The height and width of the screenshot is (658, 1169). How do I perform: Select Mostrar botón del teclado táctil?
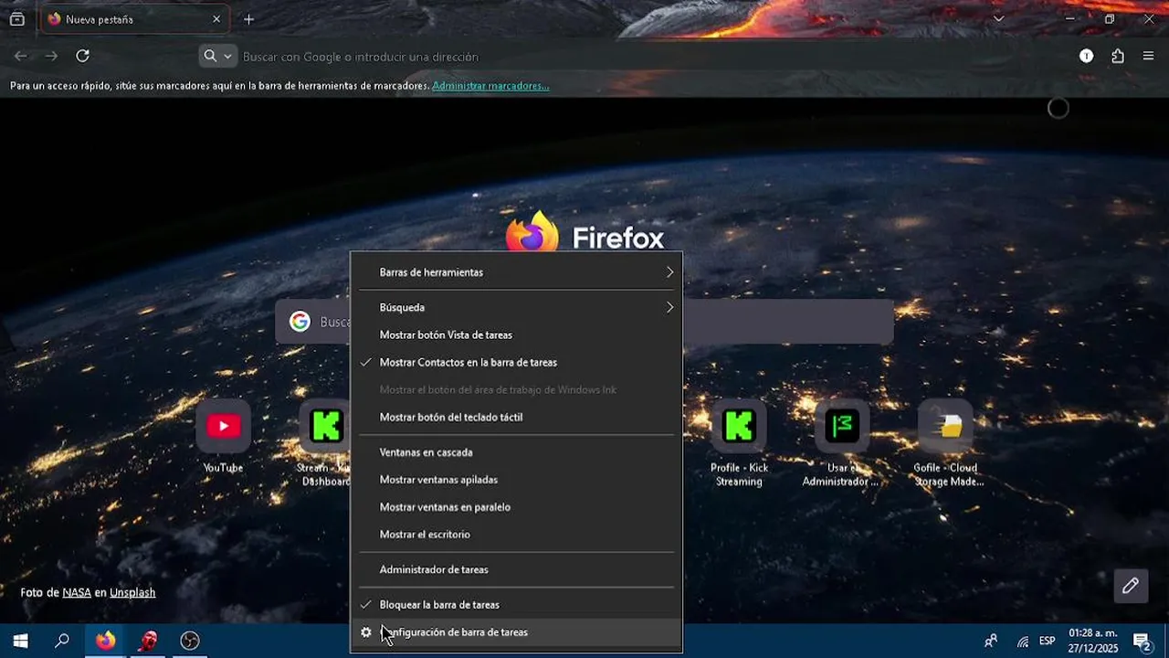pyautogui.click(x=516, y=417)
